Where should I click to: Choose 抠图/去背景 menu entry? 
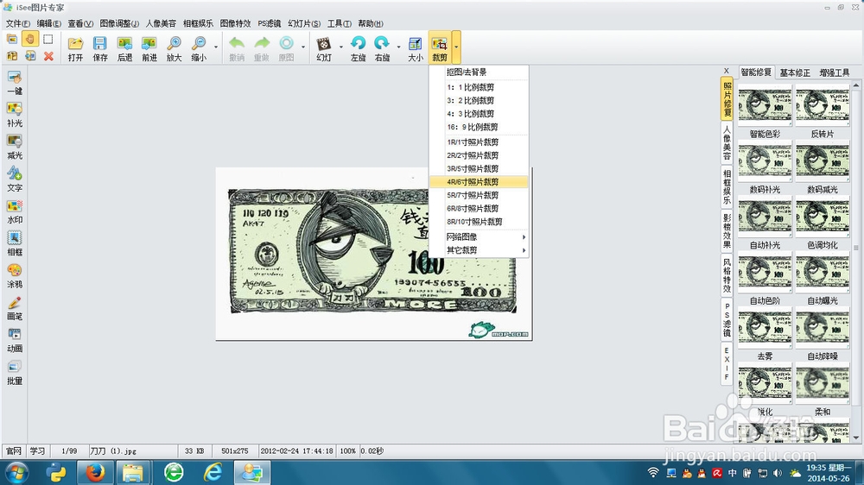point(479,72)
